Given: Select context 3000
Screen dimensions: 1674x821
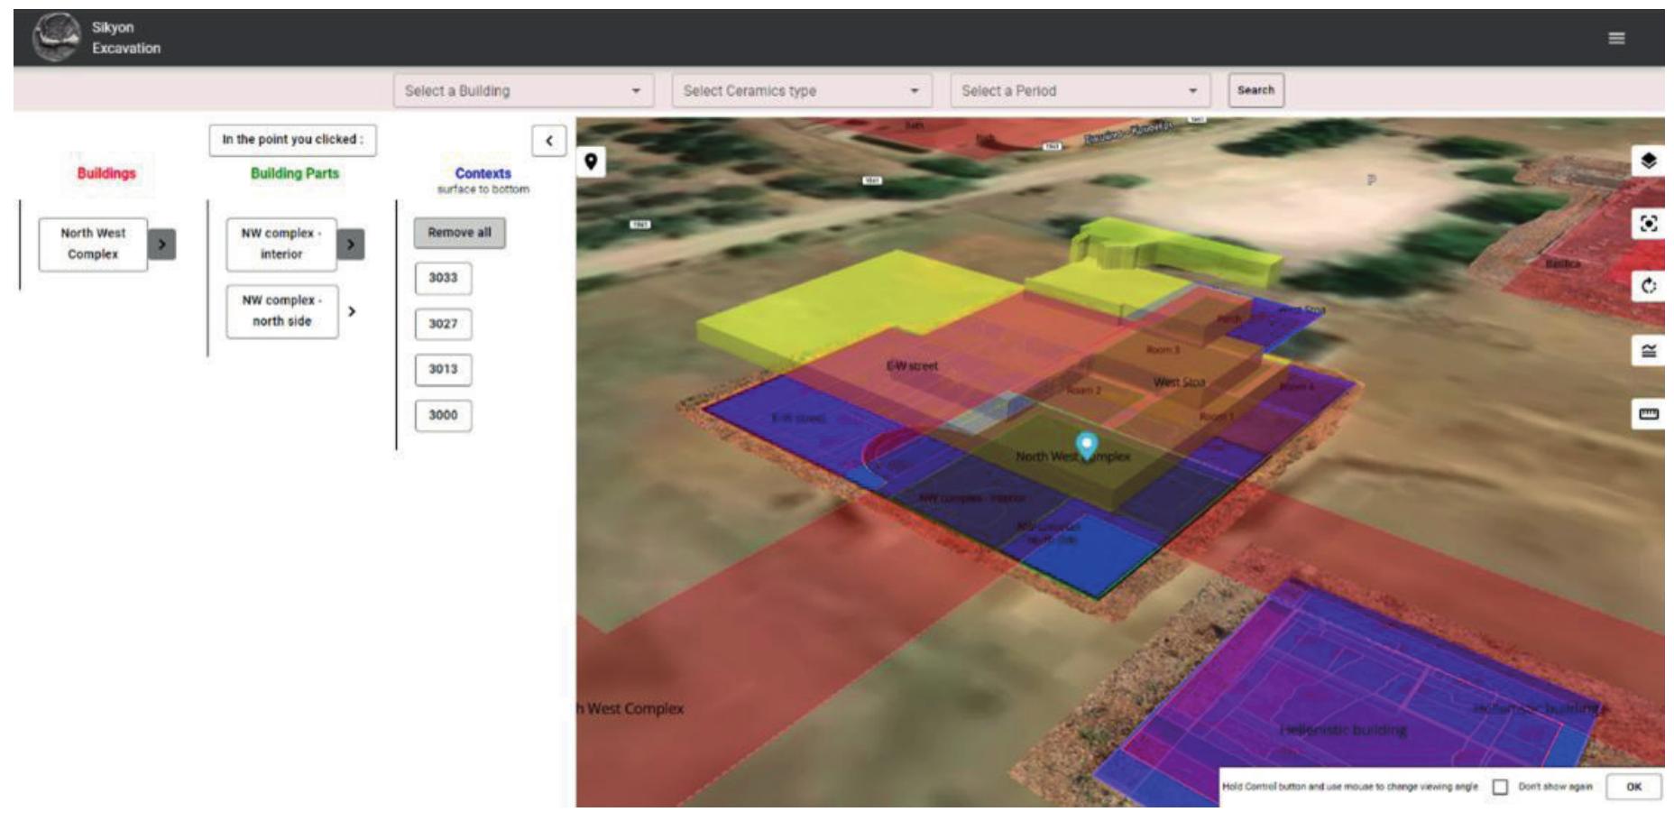Looking at the screenshot, I should [443, 415].
